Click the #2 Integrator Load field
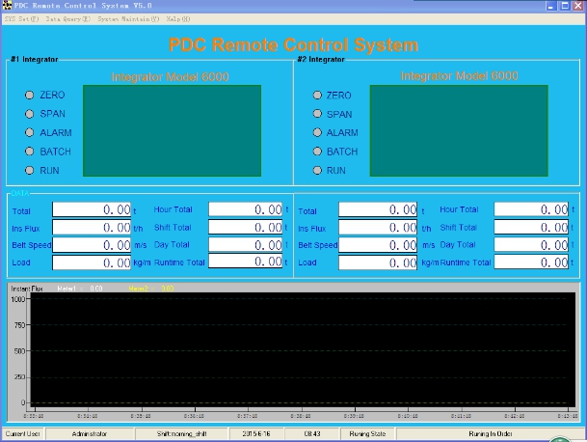This screenshot has width=587, height=442. click(x=378, y=262)
